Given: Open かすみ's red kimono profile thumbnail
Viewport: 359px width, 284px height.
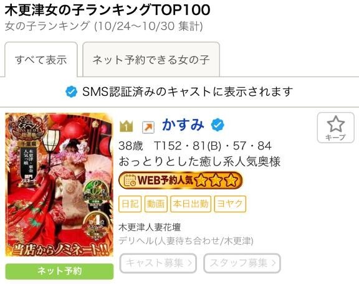Looking at the screenshot, I should (59, 185).
